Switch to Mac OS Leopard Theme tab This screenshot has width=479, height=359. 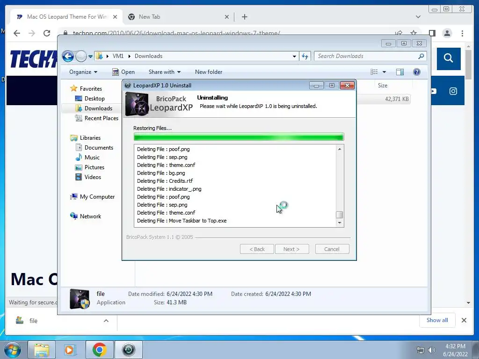tap(66, 17)
